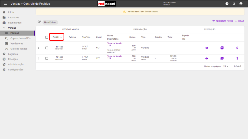The width and height of the screenshot is (248, 139).
Task: Click the Total column header
Action: pyautogui.click(x=170, y=37)
